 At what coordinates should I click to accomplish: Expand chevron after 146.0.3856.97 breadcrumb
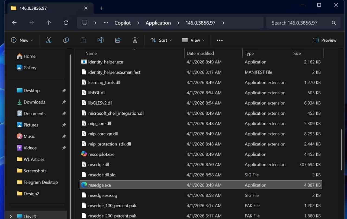pos(223,23)
